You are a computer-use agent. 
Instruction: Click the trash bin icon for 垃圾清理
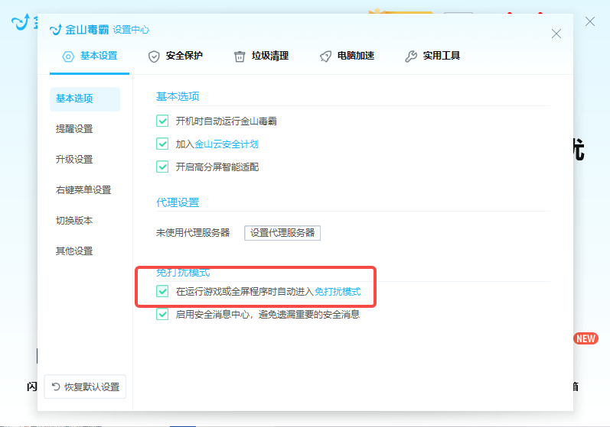pyautogui.click(x=240, y=56)
